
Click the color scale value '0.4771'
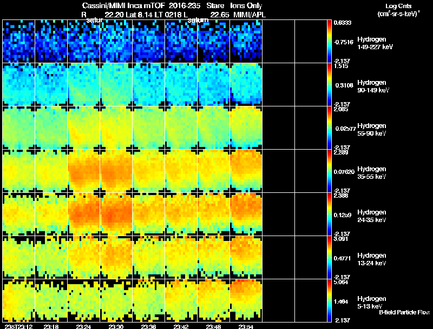point(343,258)
